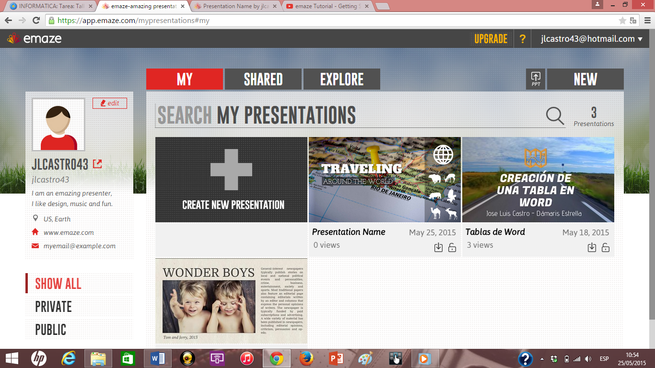This screenshot has height=368, width=655.
Task: Toggle privacy lock on Presentation Name
Action: pyautogui.click(x=452, y=247)
